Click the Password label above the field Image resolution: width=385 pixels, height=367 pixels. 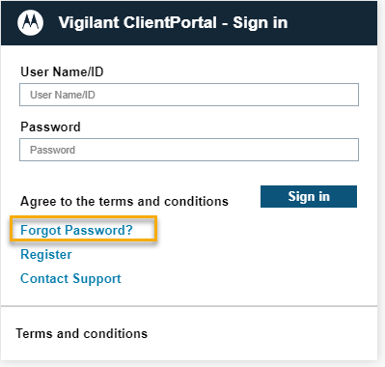pos(50,127)
